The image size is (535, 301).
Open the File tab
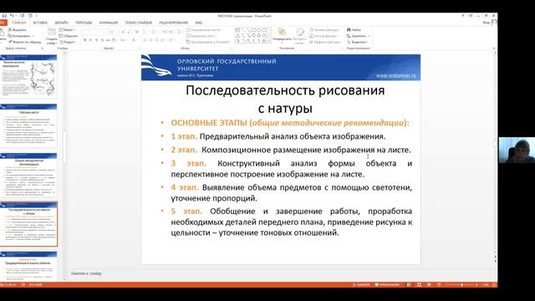click(3, 23)
